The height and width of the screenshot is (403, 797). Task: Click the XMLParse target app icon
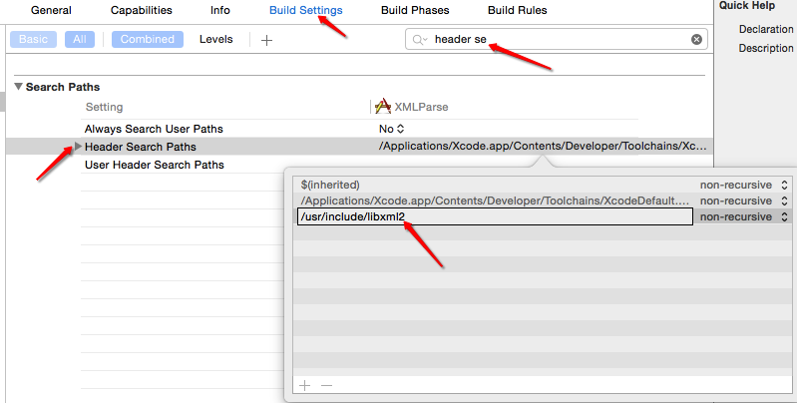tap(382, 106)
